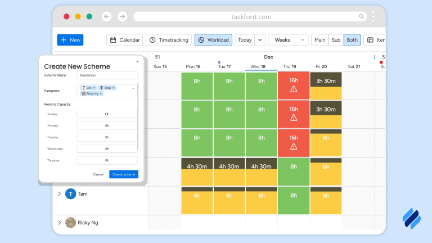Click the blue New button

[70, 40]
